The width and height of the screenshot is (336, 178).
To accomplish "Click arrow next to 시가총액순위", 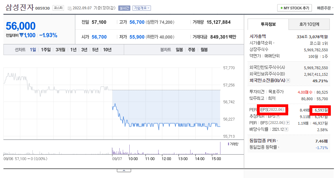I will click(x=274, y=43).
